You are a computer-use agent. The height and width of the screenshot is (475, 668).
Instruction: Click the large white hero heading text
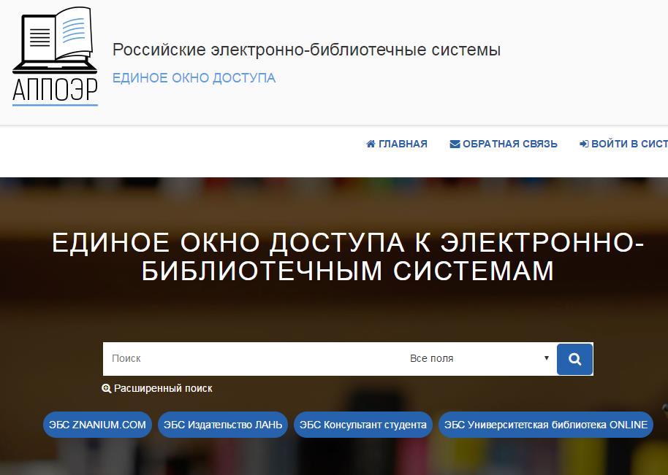[x=348, y=256]
